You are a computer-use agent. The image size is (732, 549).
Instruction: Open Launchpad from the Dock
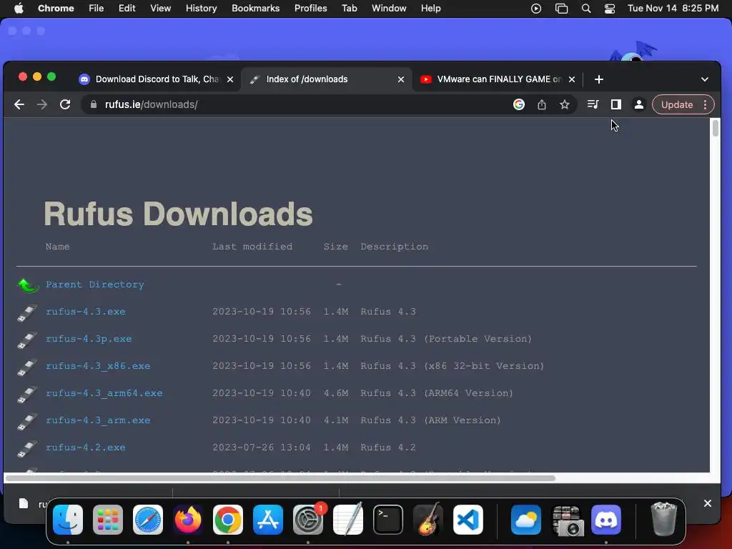pos(108,520)
